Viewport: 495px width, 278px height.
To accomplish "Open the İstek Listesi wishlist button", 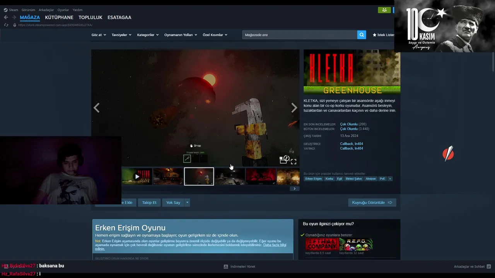I will coord(383,35).
